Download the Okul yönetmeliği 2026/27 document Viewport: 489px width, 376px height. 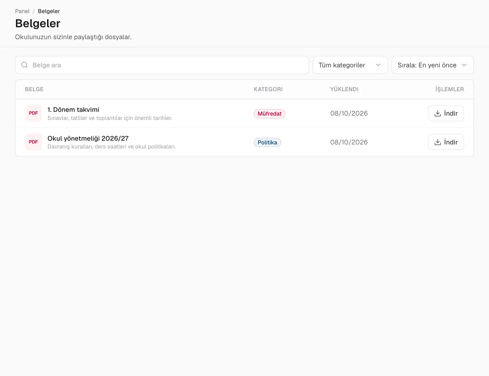446,142
